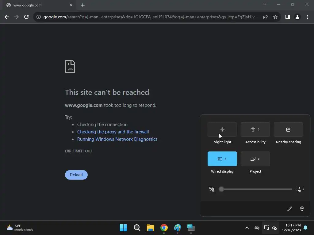The height and width of the screenshot is (235, 314).
Task: Reload the page using the toolbar icon
Action: 26,17
